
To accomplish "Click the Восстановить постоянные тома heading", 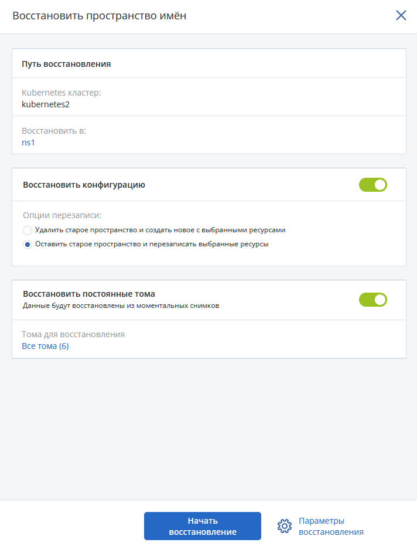I will coord(89,294).
